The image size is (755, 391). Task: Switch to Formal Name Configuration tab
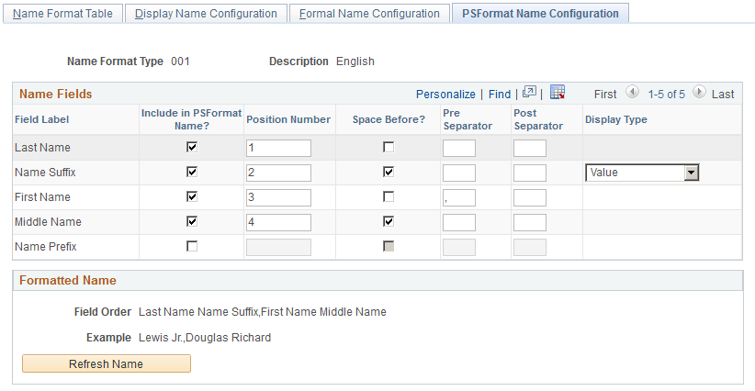tap(369, 14)
